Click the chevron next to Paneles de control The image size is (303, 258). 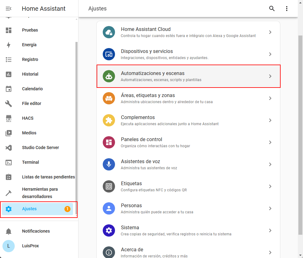tap(270, 142)
